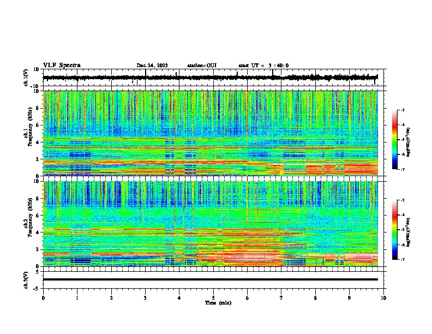The image size is (432, 334).
Task: Click the ch.1 color bar log(PSD) label
Action: pyautogui.click(x=409, y=142)
